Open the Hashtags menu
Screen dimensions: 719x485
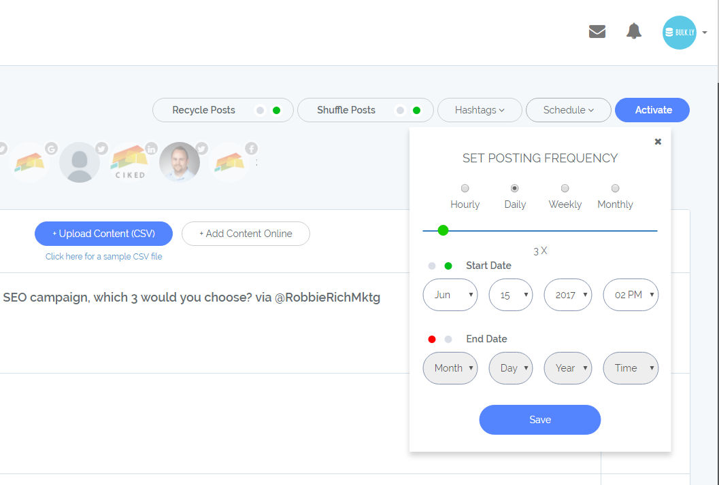(x=479, y=110)
